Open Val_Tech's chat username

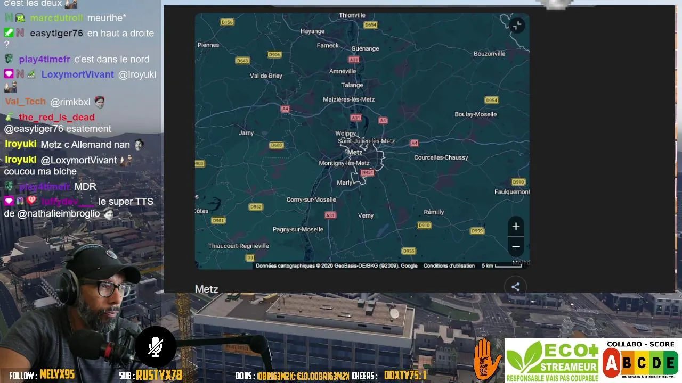pyautogui.click(x=26, y=102)
